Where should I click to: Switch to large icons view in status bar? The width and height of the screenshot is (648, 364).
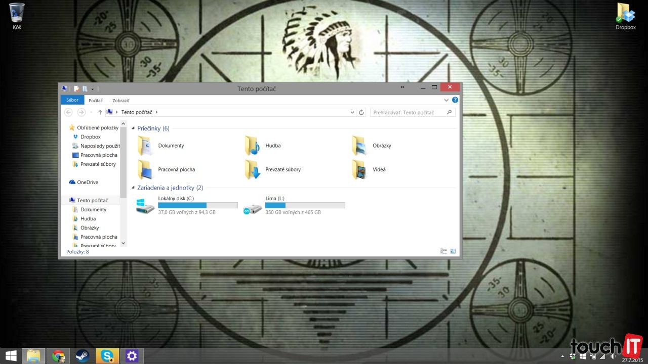click(x=453, y=251)
